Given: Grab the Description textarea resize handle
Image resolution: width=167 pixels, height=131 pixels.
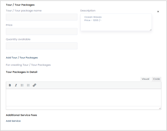Looking at the screenshot, I should click(151, 30).
